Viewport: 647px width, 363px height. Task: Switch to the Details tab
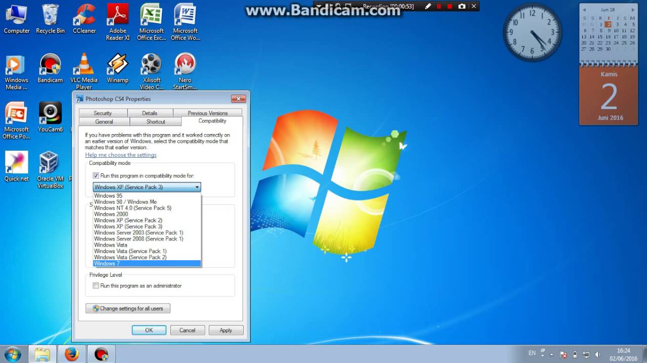150,113
